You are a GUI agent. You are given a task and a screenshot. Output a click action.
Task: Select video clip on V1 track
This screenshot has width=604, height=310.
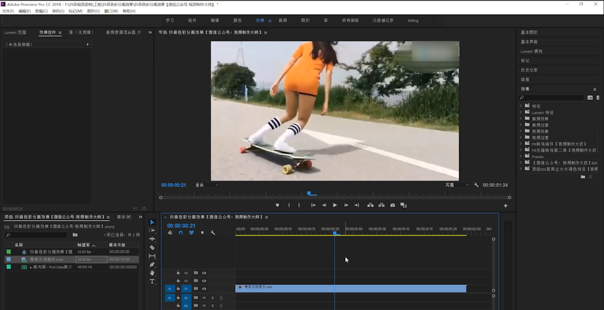[351, 288]
